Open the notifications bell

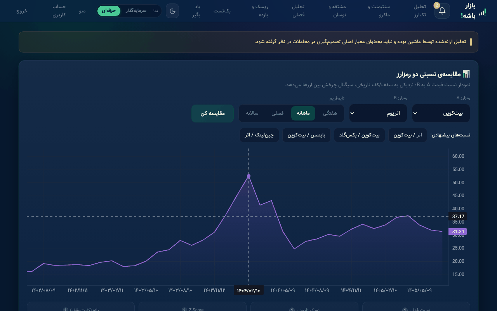coord(442,11)
